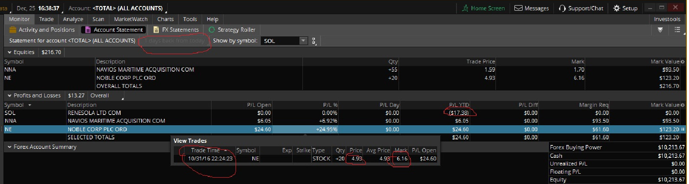This screenshot has height=184, width=689.
Task: Click the SELECTED TOTALS row
Action: click(x=343, y=137)
